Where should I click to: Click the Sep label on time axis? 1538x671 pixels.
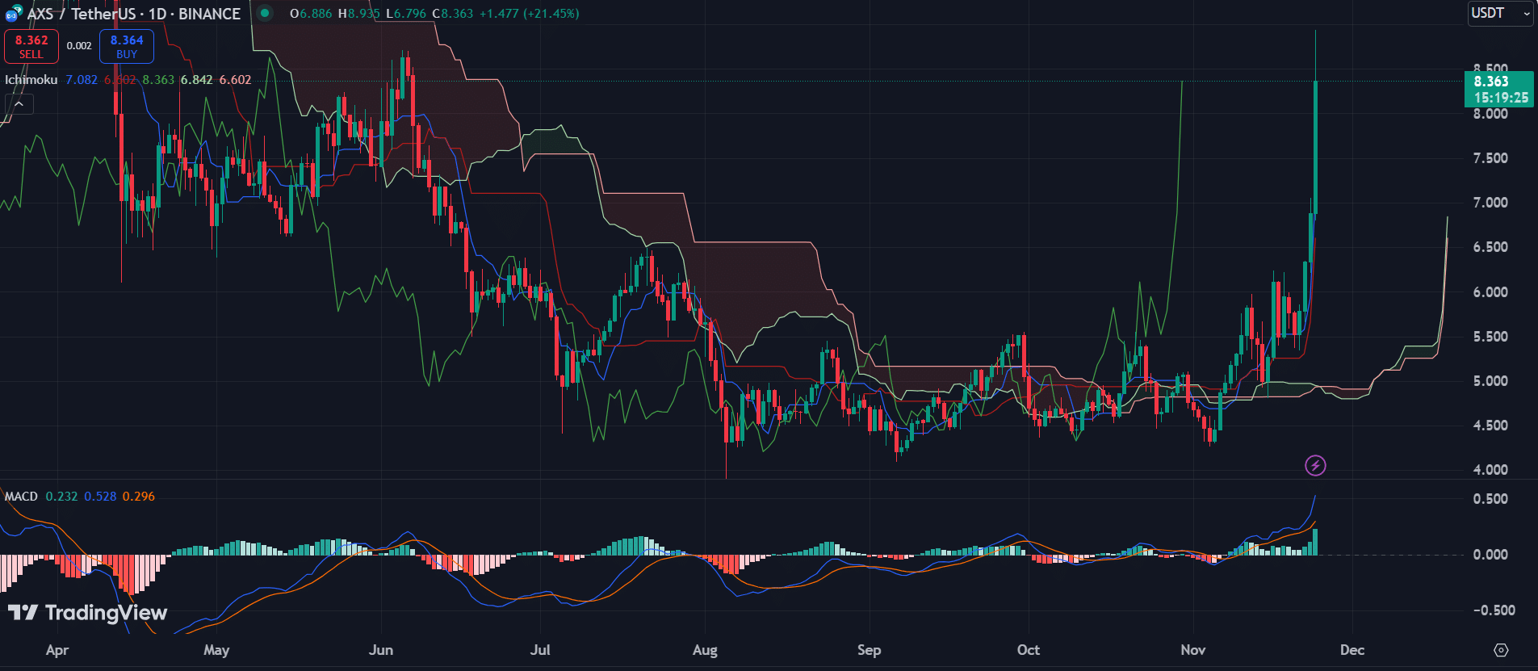pos(870,650)
